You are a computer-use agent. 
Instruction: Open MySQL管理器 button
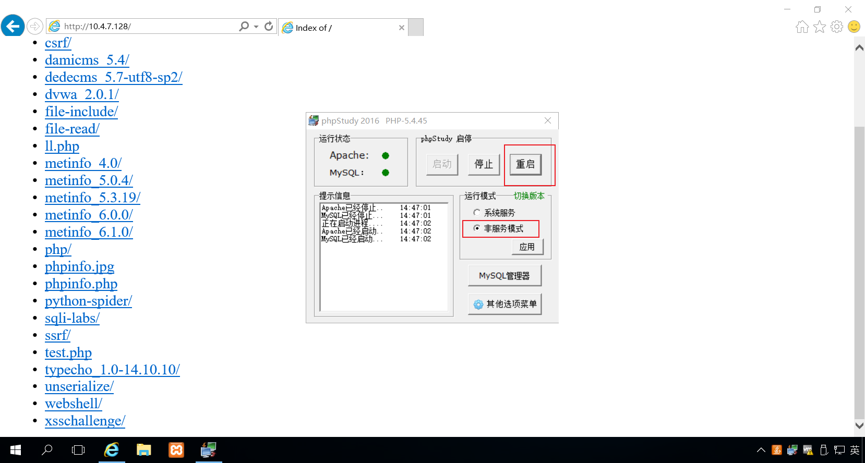tap(504, 276)
